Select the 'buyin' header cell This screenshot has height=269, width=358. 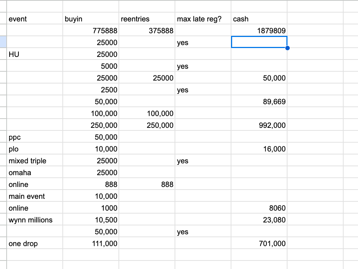pyautogui.click(x=91, y=18)
